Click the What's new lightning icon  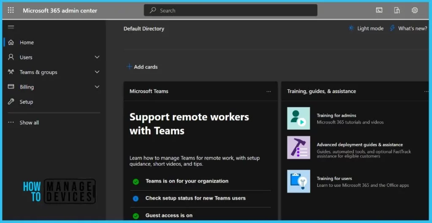392,28
